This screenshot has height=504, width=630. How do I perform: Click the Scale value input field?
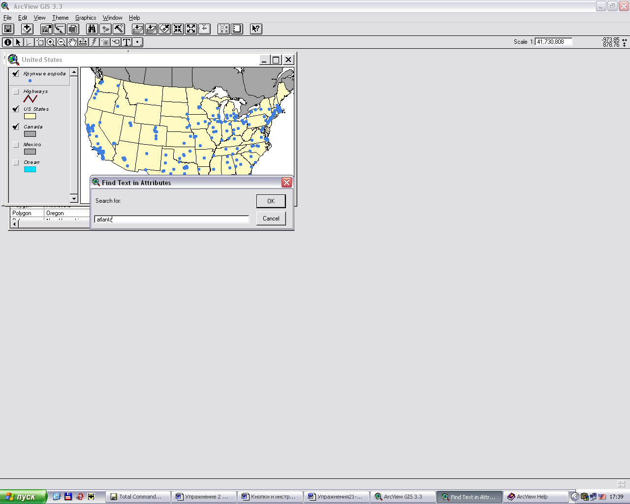[554, 42]
